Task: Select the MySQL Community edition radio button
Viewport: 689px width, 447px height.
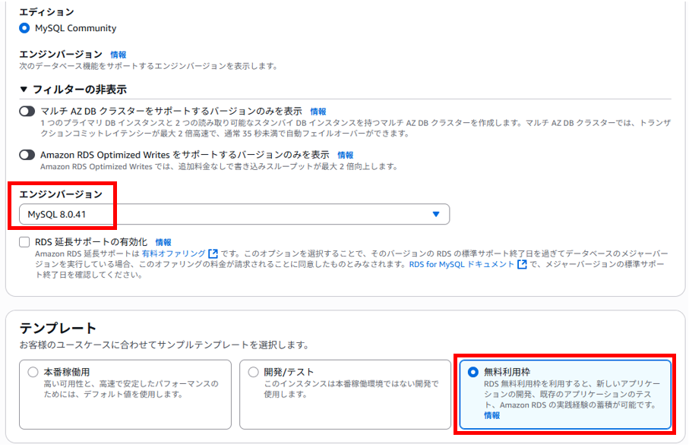Action: [24, 28]
